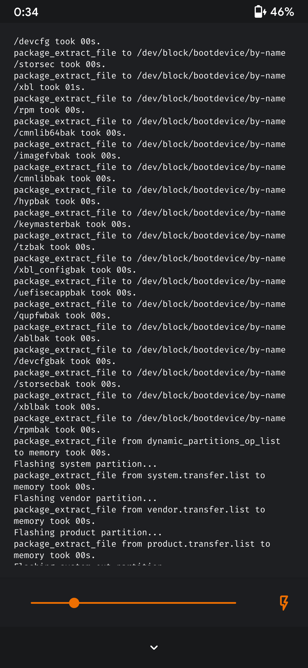
Task: Tap the '/xbl took 01s.' log entry
Action: (50, 87)
